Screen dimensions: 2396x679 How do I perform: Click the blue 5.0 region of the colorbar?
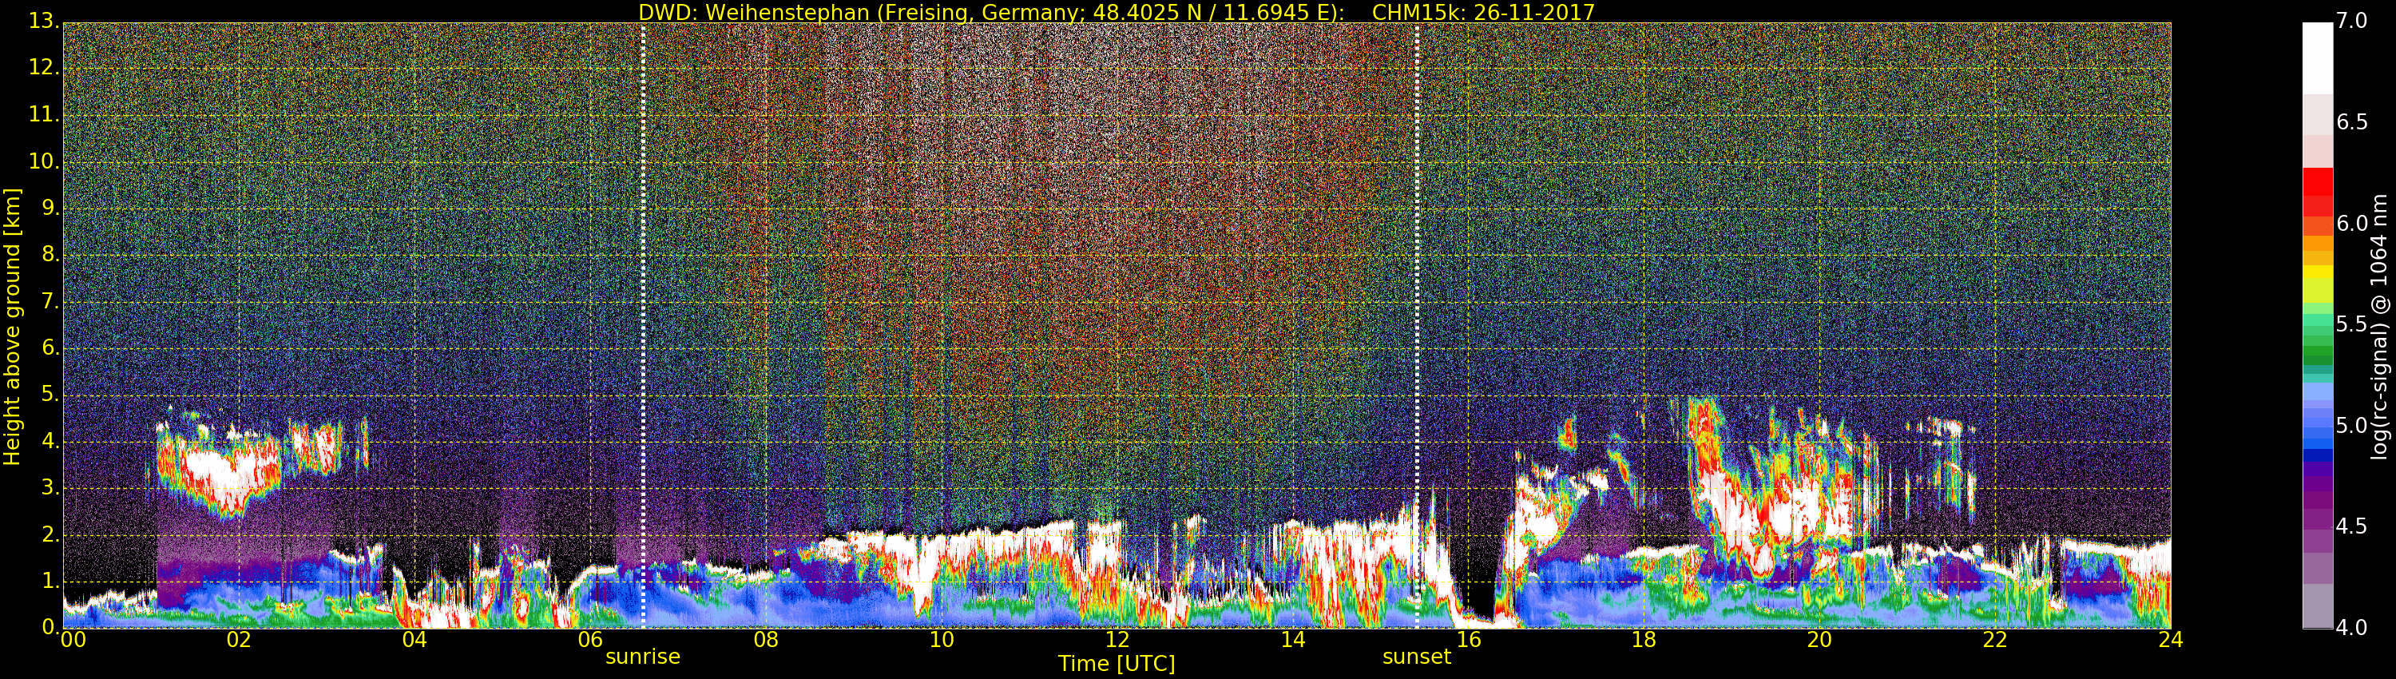[x=2317, y=426]
